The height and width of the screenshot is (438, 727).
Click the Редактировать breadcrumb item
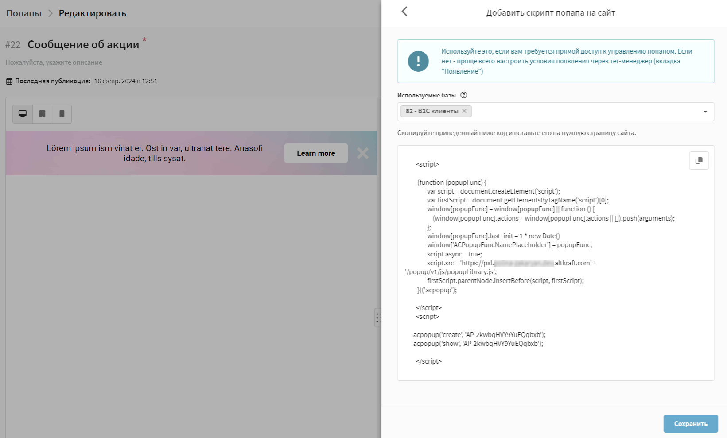(x=93, y=13)
